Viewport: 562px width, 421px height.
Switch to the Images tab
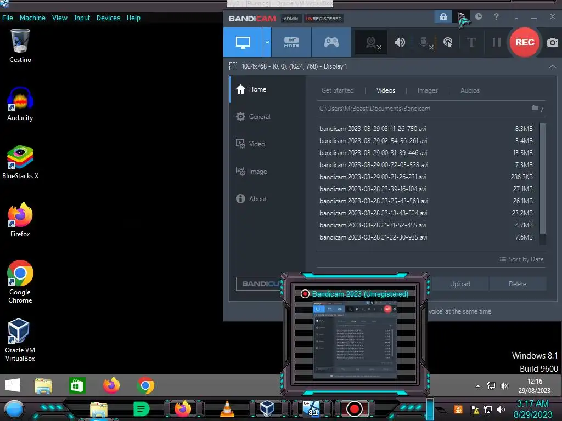pyautogui.click(x=428, y=90)
